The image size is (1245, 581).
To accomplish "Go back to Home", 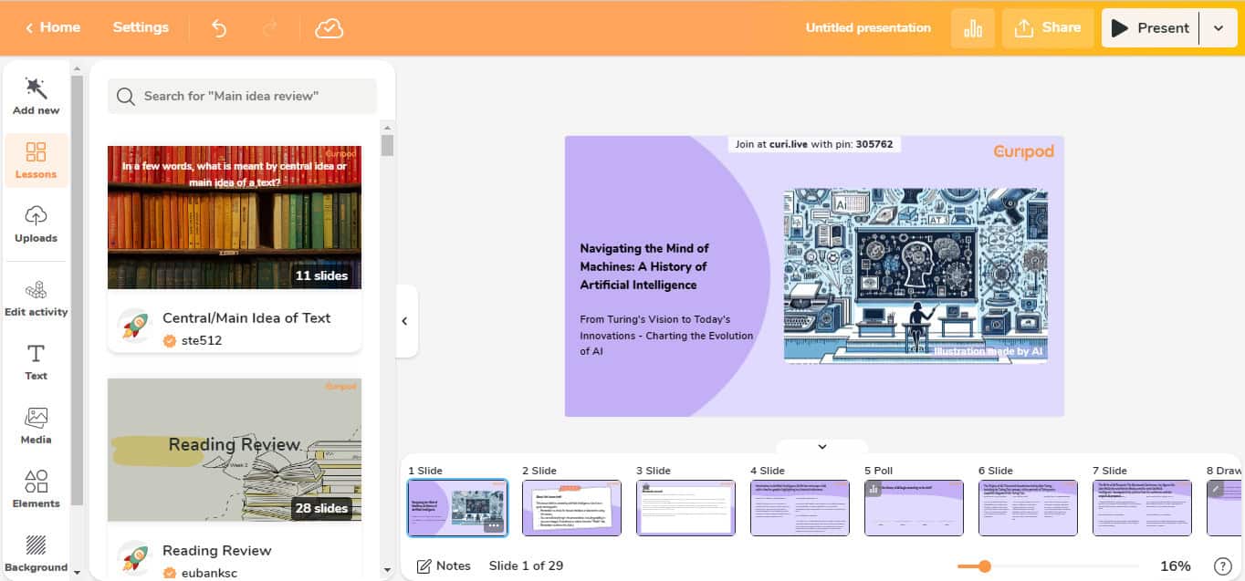I will (x=53, y=27).
